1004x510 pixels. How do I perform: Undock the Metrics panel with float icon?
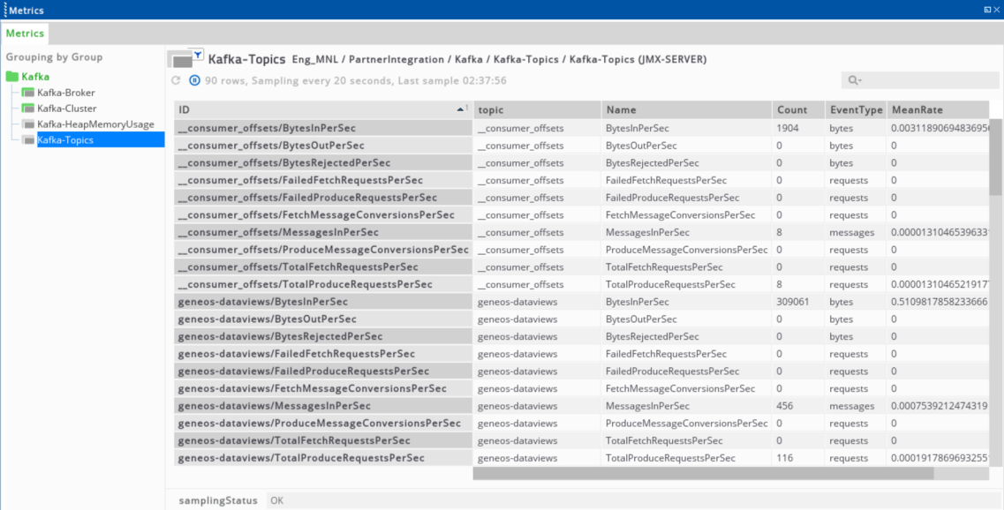[986, 10]
